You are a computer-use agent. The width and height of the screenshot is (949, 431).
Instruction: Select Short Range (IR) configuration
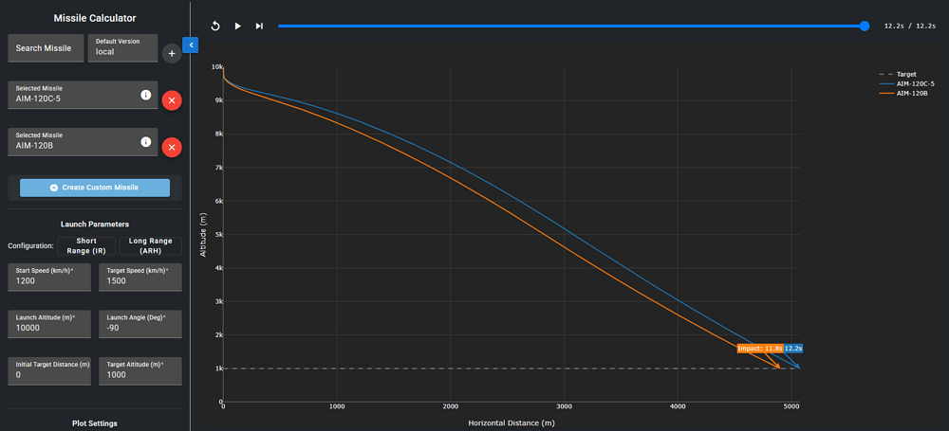tap(86, 245)
